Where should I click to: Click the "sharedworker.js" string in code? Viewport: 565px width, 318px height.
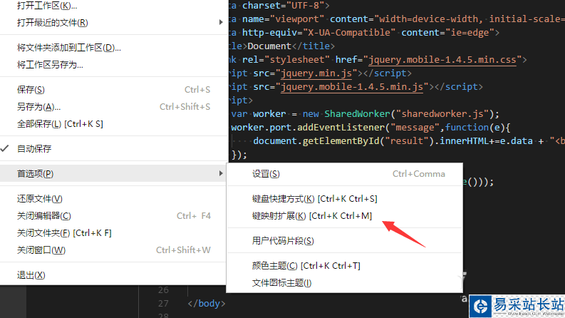tap(442, 114)
